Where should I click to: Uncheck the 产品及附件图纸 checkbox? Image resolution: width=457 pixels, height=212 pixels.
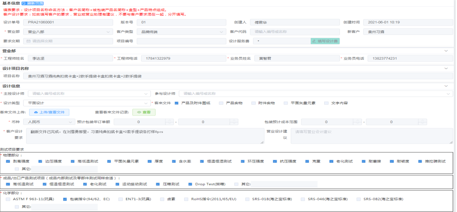click(176, 103)
